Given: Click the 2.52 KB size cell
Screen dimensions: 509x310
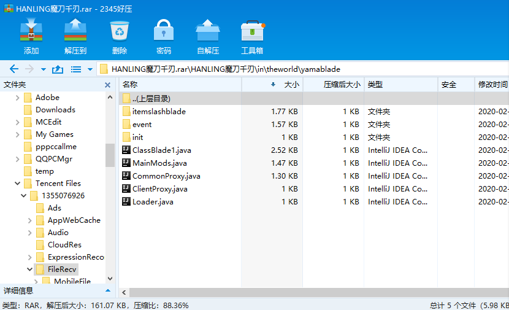Looking at the screenshot, I should pyautogui.click(x=285, y=150).
